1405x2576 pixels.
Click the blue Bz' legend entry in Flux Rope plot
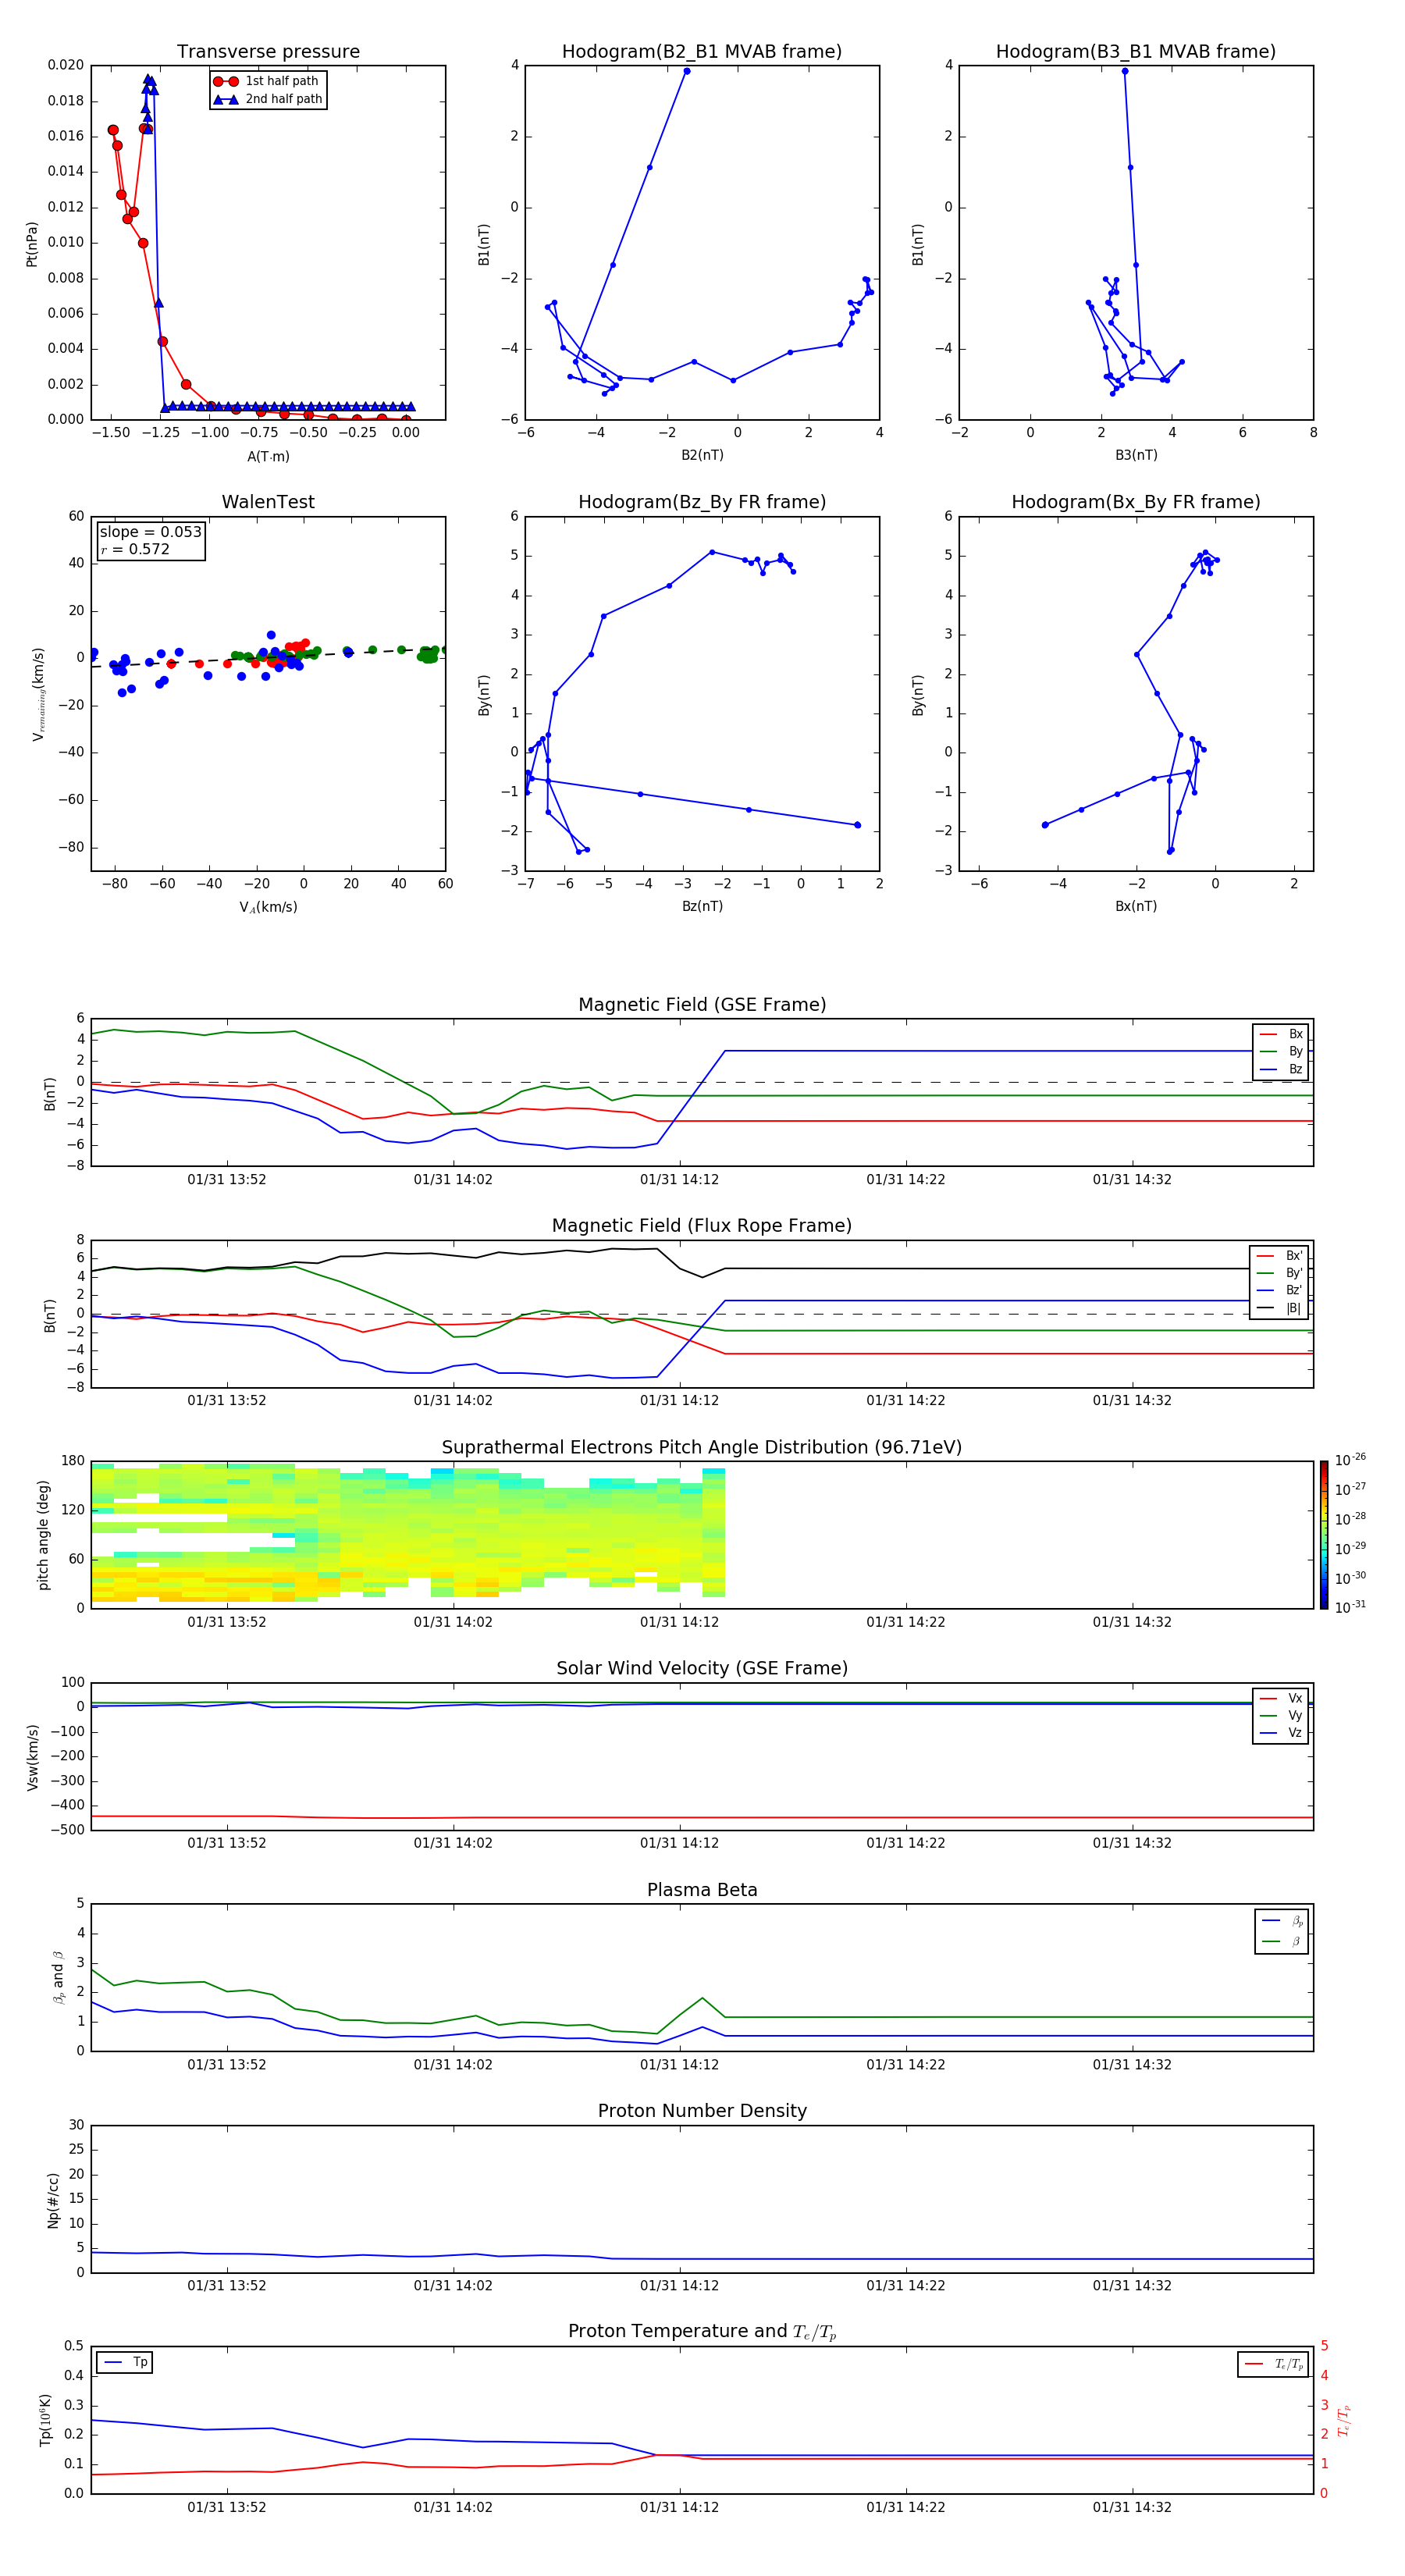1266,1290
